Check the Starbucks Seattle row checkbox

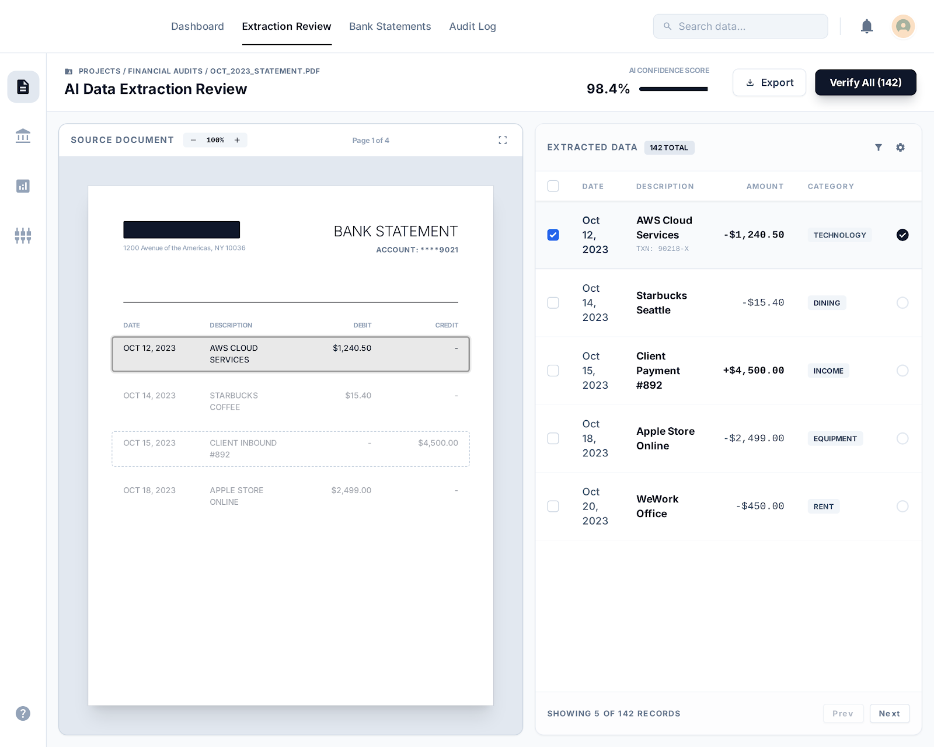tap(553, 303)
